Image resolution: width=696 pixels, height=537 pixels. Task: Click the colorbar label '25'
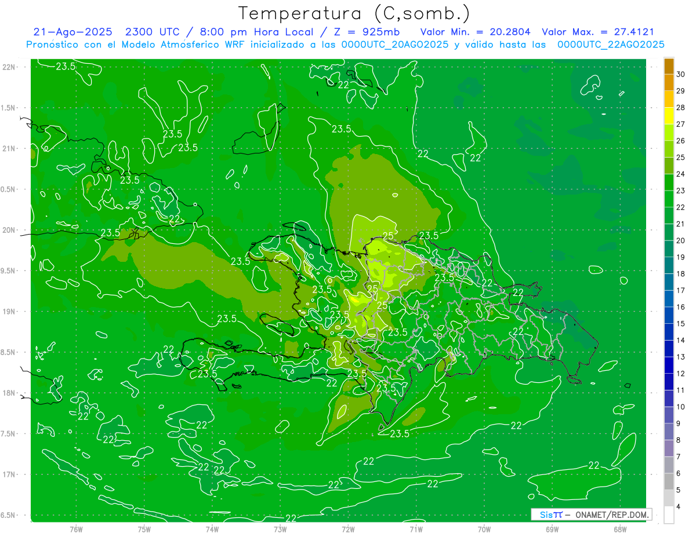(681, 158)
